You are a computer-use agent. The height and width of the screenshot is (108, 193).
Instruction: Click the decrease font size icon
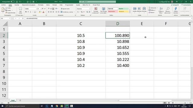45,9
